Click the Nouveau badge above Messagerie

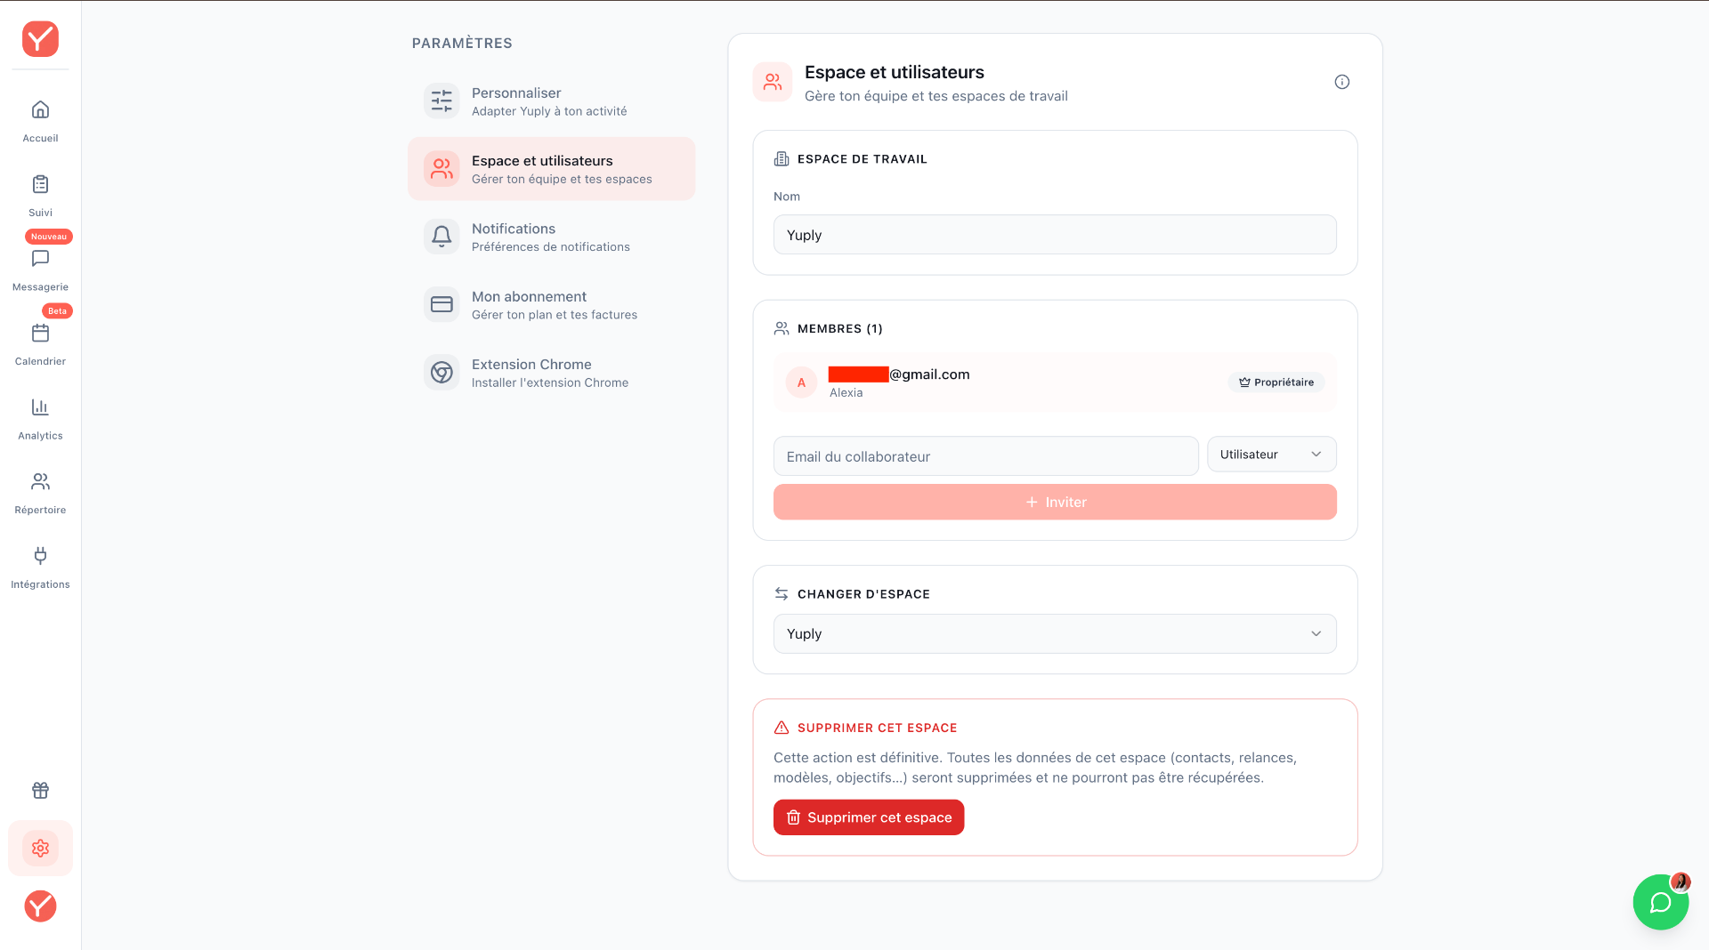tap(49, 237)
